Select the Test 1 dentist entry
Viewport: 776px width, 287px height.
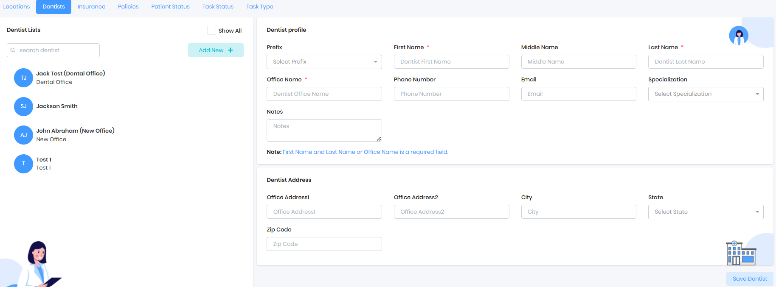click(44, 160)
